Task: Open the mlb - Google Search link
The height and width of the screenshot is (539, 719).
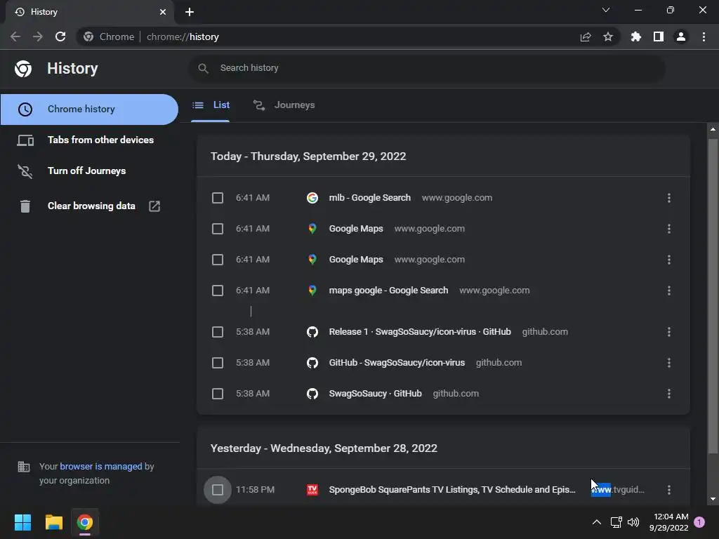Action: point(369,197)
